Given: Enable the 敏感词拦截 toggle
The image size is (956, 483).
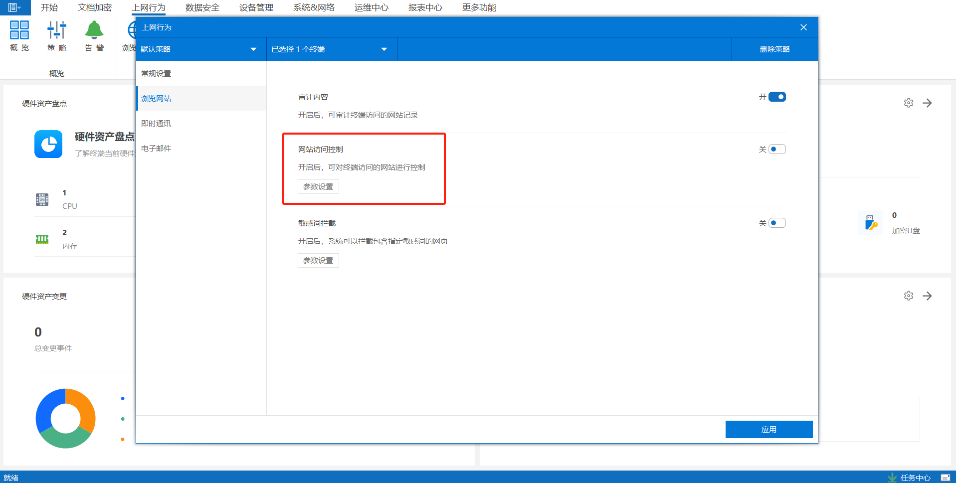Looking at the screenshot, I should (x=776, y=223).
